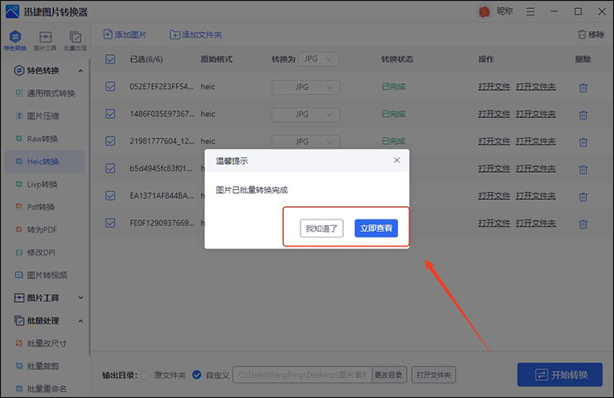
Task: Select Raw转换 in the sidebar
Action: click(45, 138)
